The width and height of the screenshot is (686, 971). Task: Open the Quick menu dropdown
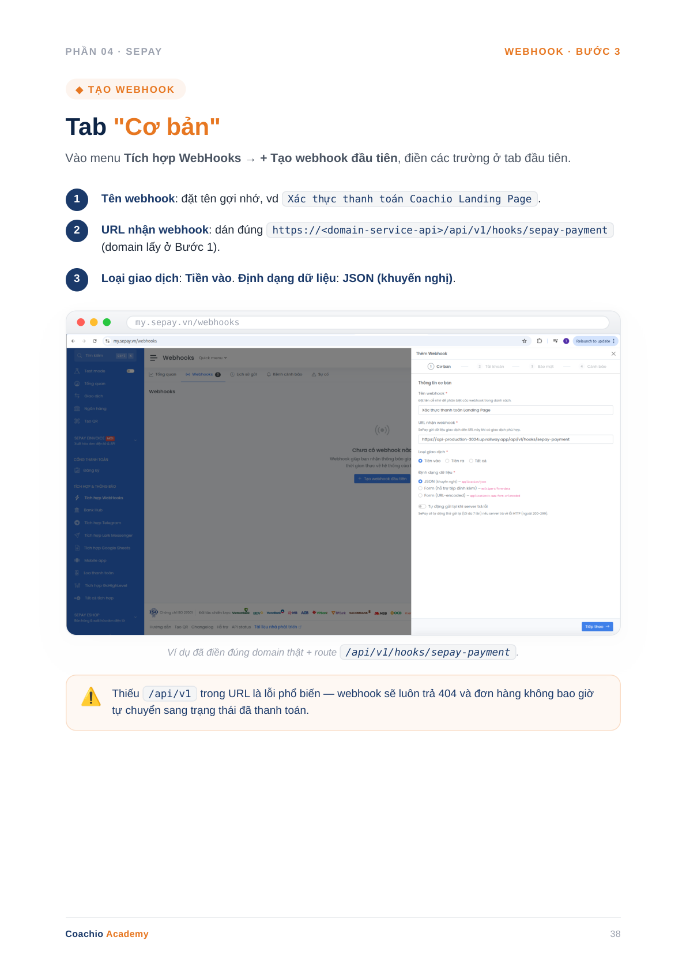pos(213,358)
